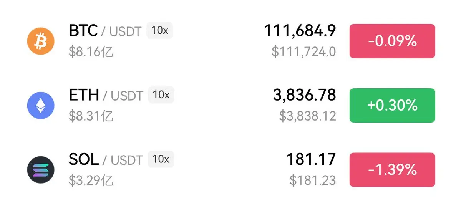Click the dark Solana coin icon
The width and height of the screenshot is (461, 207).
click(41, 170)
